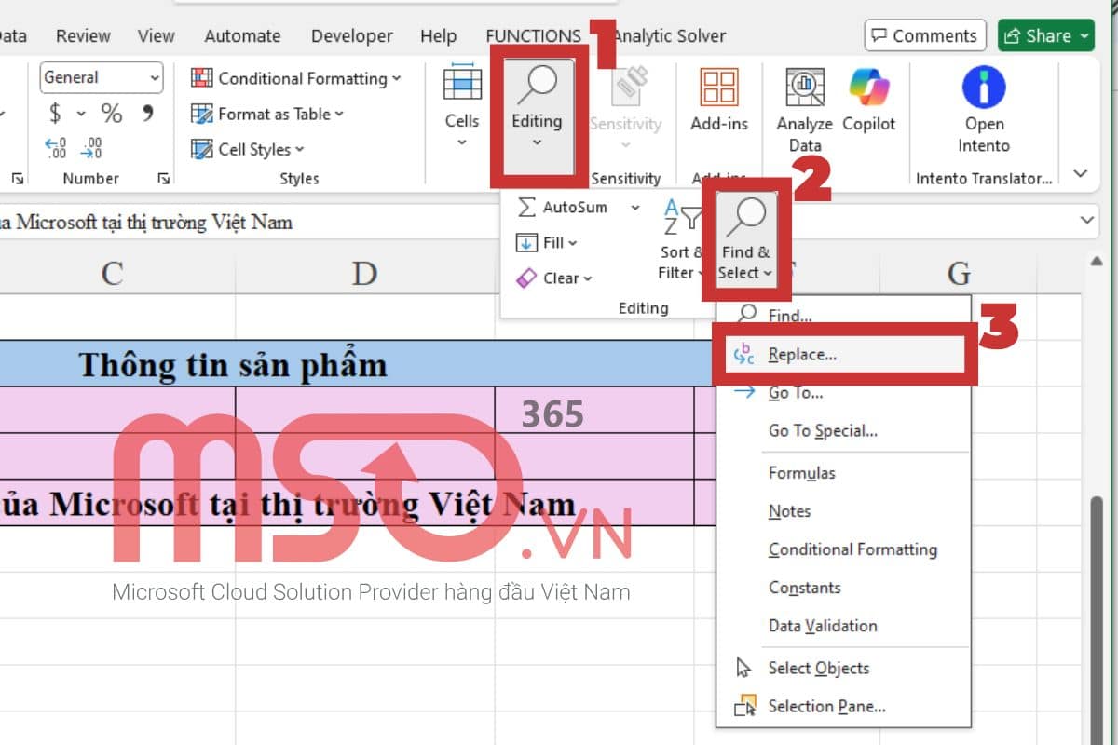Expand the formula bar
The image size is (1118, 745).
coord(1086,221)
